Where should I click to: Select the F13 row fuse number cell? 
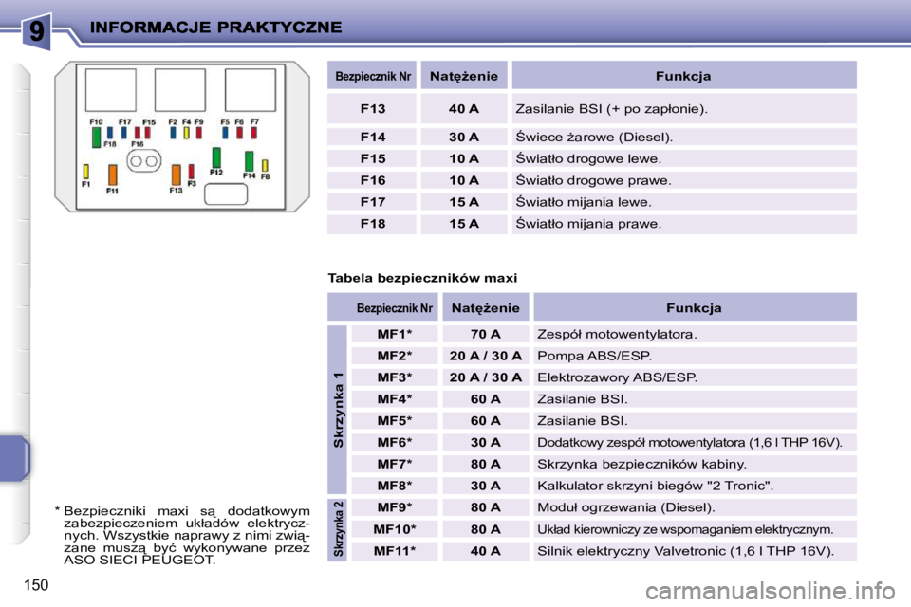(372, 109)
